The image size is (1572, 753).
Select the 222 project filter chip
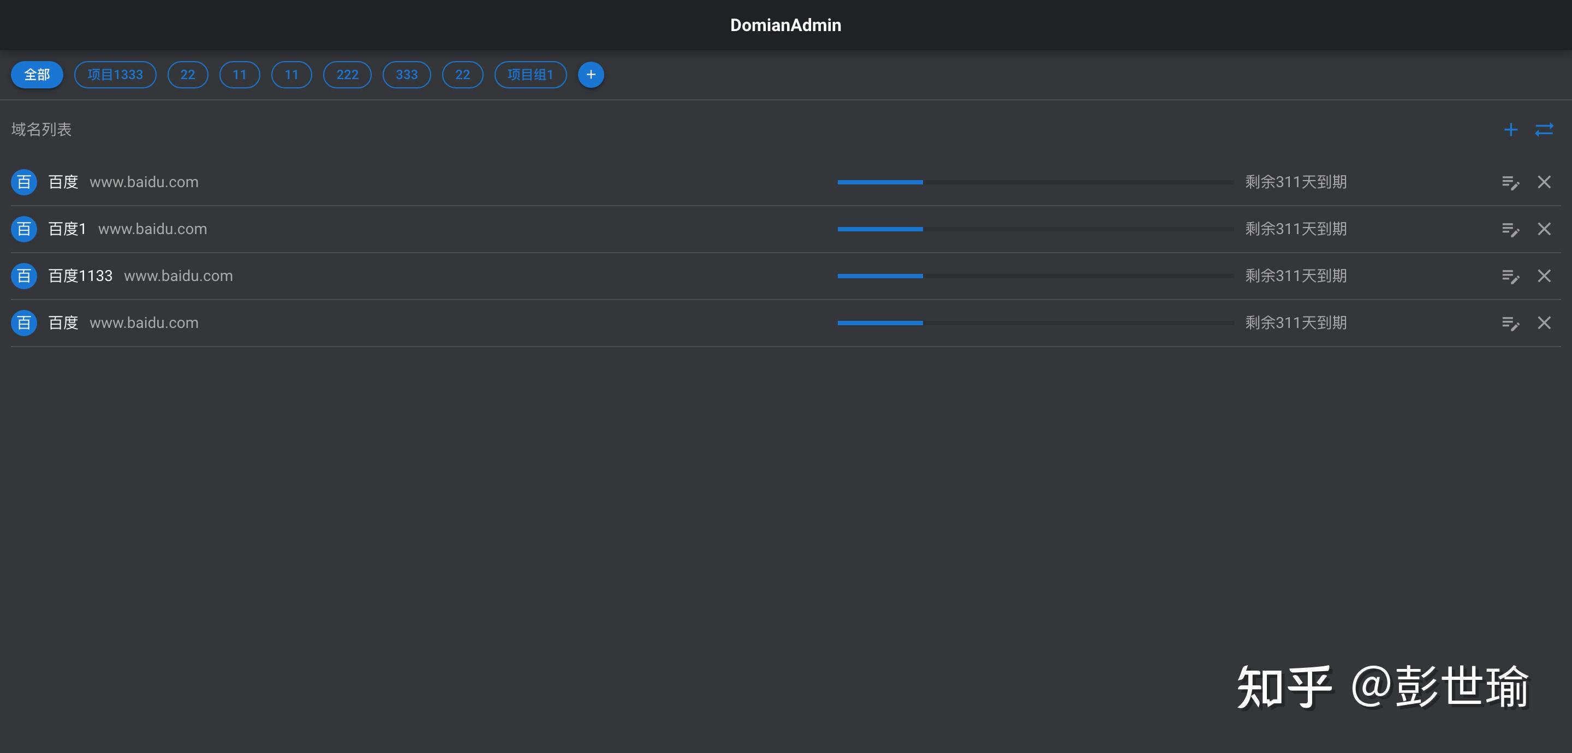[x=347, y=74]
